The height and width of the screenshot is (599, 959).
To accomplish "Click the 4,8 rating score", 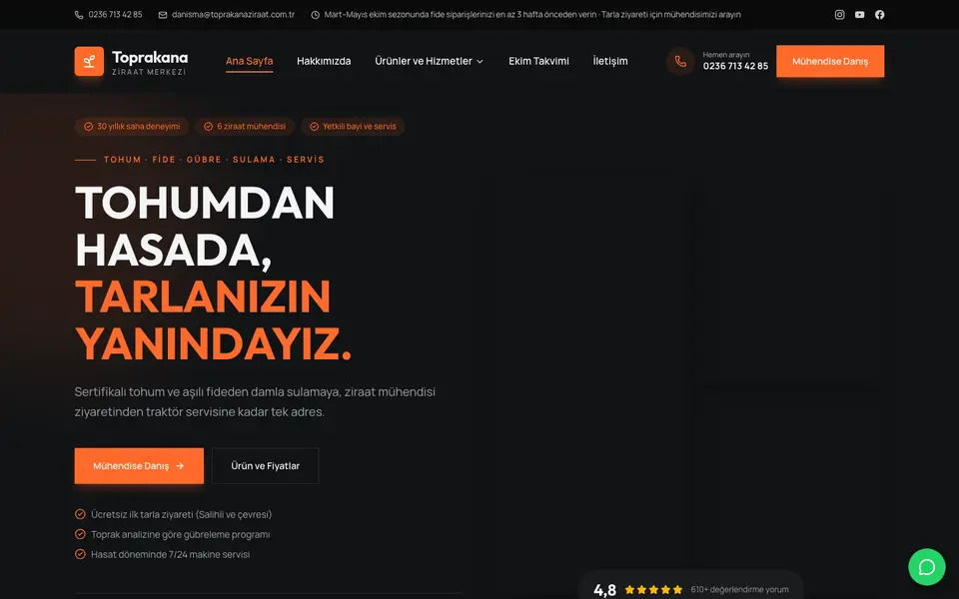I will click(604, 590).
